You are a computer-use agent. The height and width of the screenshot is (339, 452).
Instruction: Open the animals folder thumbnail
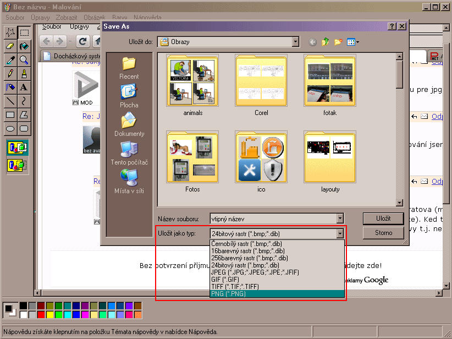(x=193, y=81)
